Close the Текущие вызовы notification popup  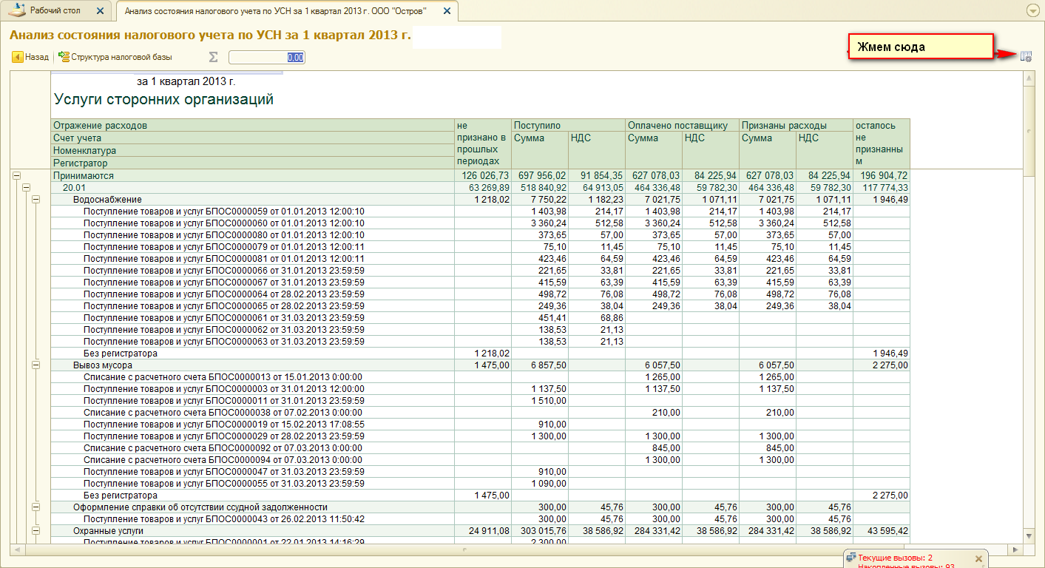click(x=978, y=558)
